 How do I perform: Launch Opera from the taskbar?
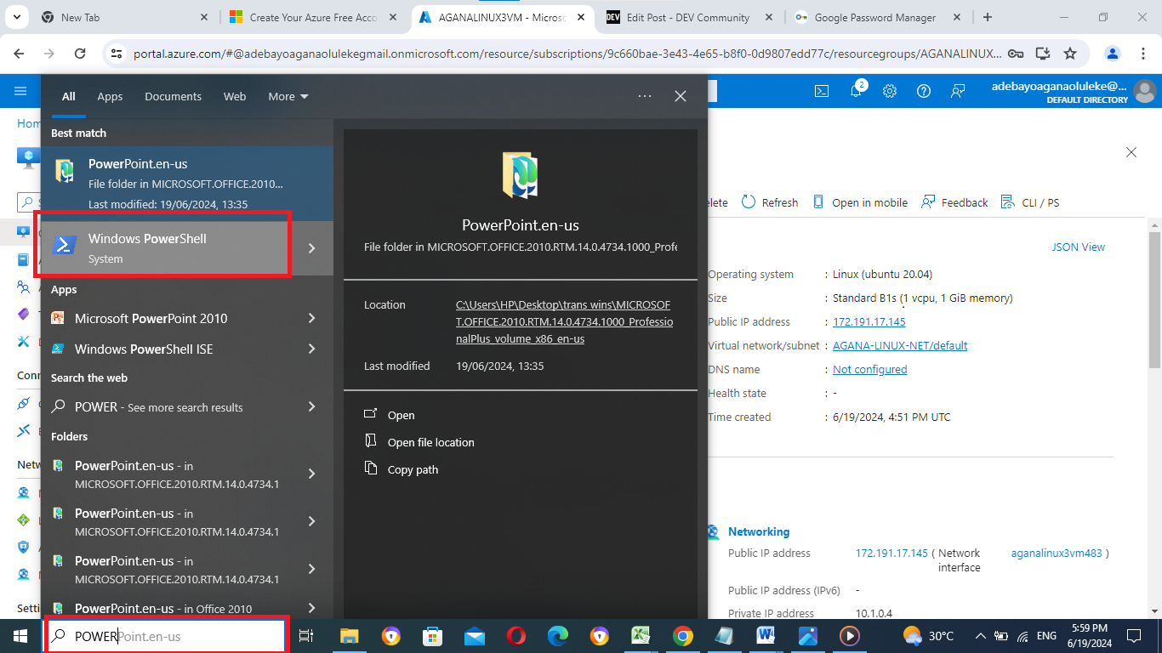coord(516,635)
